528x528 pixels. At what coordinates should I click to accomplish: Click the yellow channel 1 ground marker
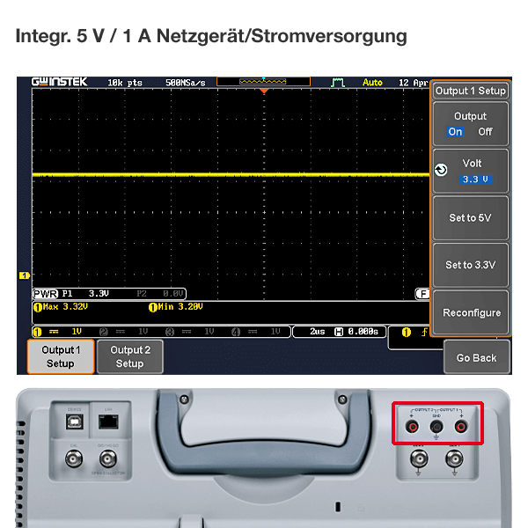[25, 275]
